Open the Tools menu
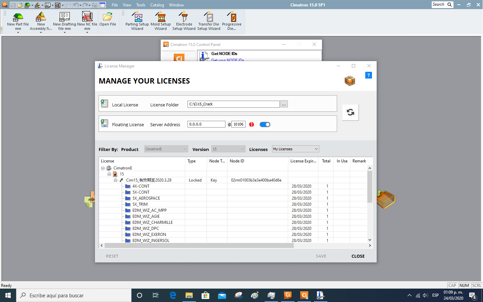 pyautogui.click(x=141, y=5)
